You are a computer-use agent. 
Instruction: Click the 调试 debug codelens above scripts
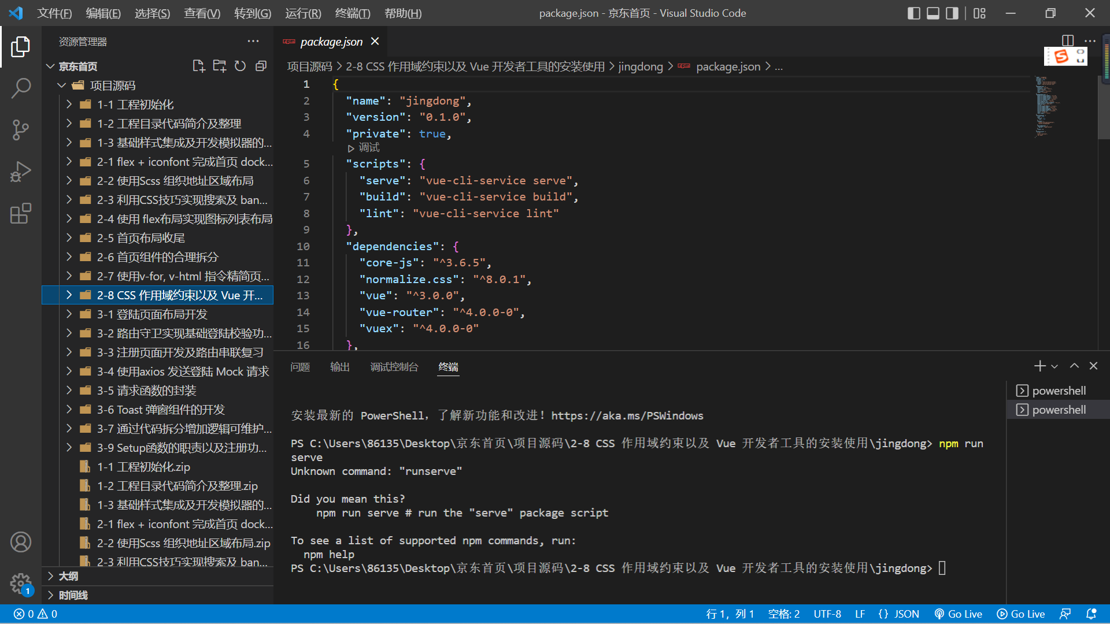point(364,148)
